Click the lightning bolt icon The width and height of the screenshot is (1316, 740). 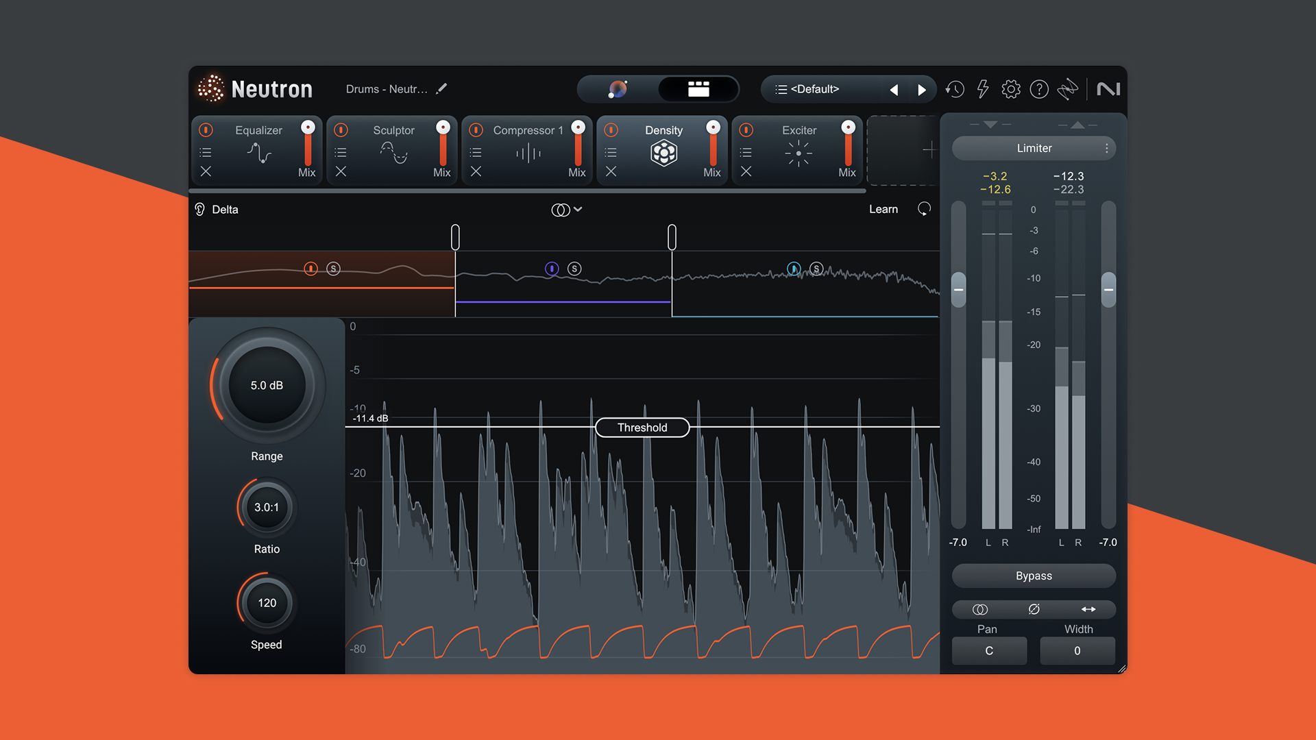tap(982, 89)
